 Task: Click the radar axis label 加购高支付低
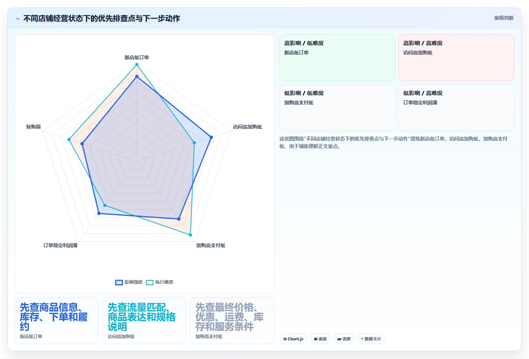[211, 245]
